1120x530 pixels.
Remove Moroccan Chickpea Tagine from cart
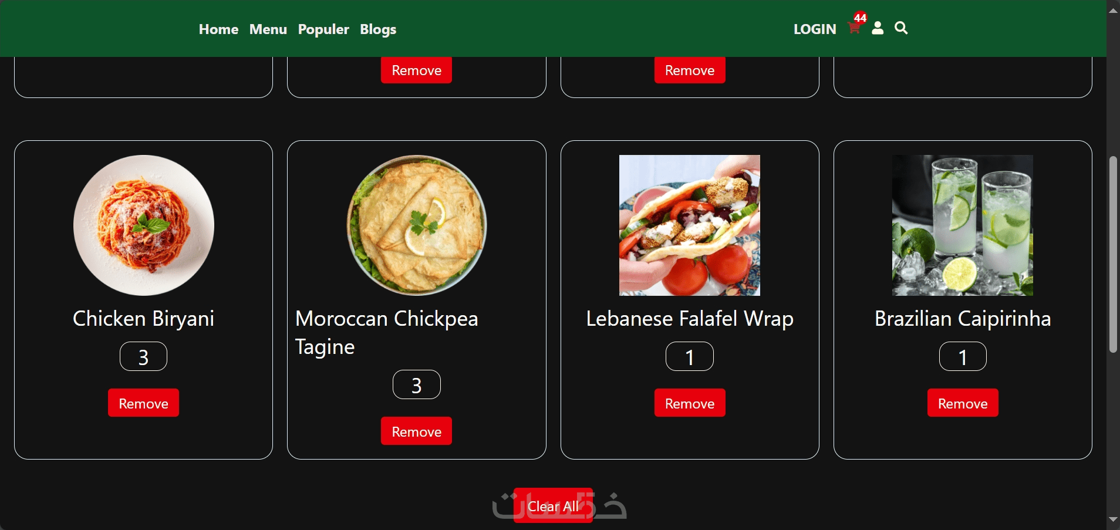[x=416, y=431]
